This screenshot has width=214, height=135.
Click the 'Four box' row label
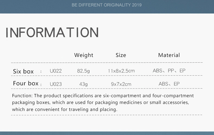26,83
